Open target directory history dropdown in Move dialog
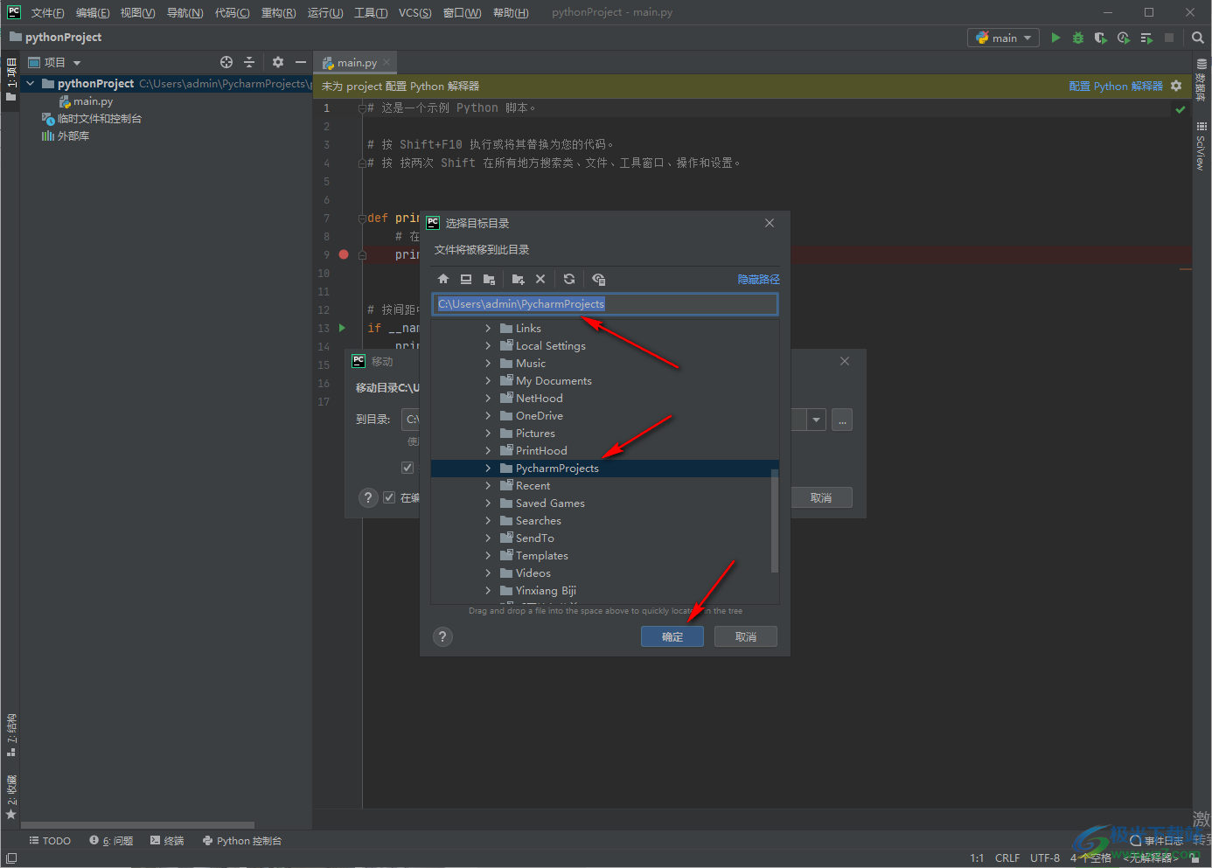The height and width of the screenshot is (868, 1212). click(816, 420)
